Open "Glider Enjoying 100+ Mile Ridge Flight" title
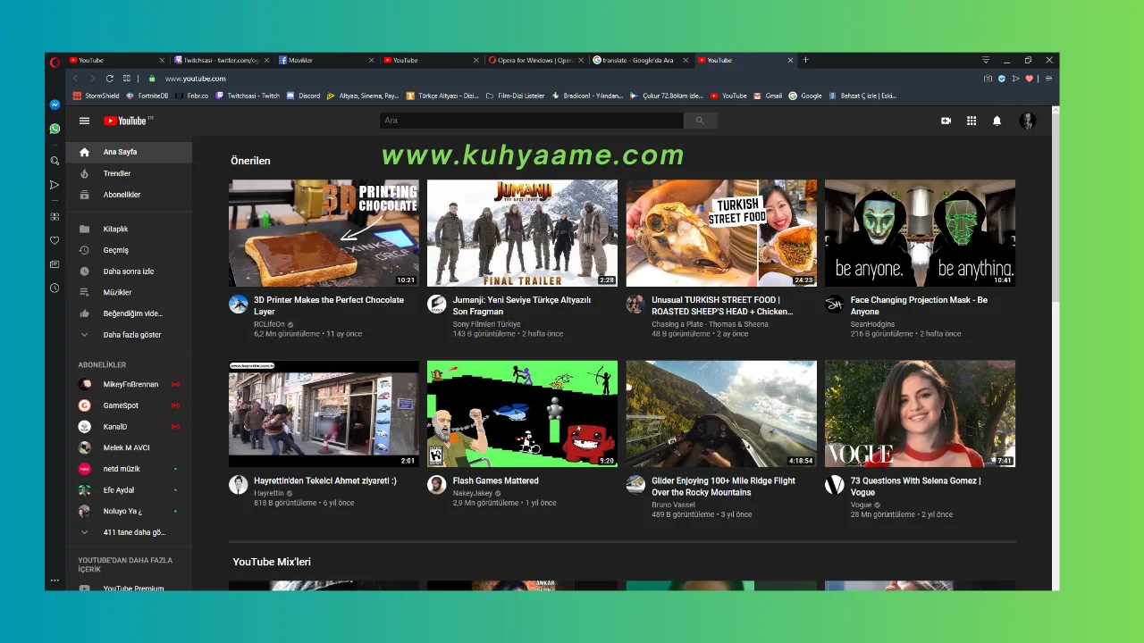 723,487
